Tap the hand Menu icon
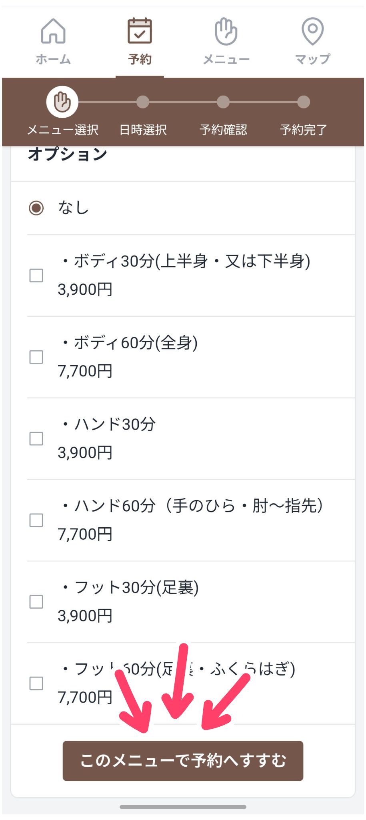Viewport: 366px width, 820px height. tap(226, 31)
